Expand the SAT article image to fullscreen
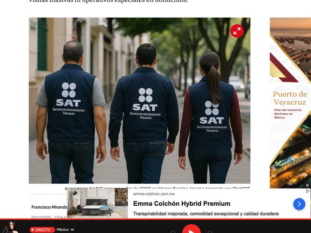Image resolution: width=311 pixels, height=233 pixels. 237,31
